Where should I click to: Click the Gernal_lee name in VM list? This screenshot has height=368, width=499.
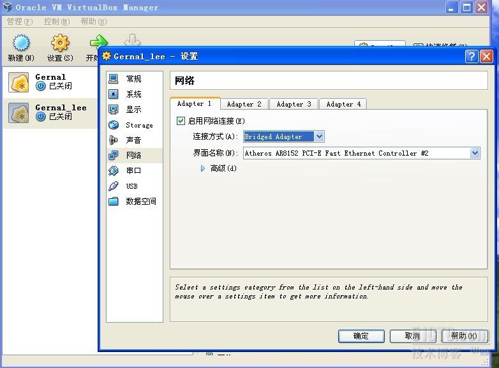point(61,108)
